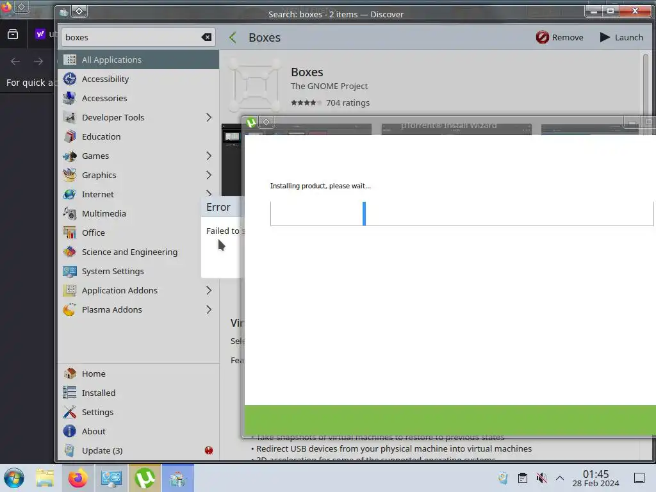Click the Office chart icon
This screenshot has width=656, height=492.
69,233
